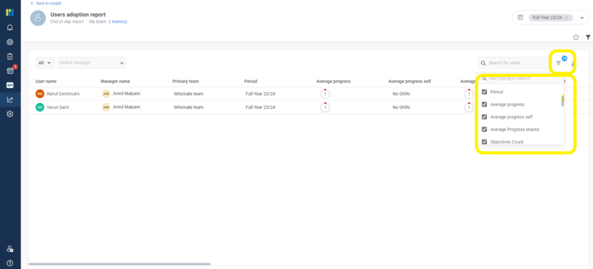Open the notifications bell in sidebar
This screenshot has width=593, height=269.
point(10,28)
